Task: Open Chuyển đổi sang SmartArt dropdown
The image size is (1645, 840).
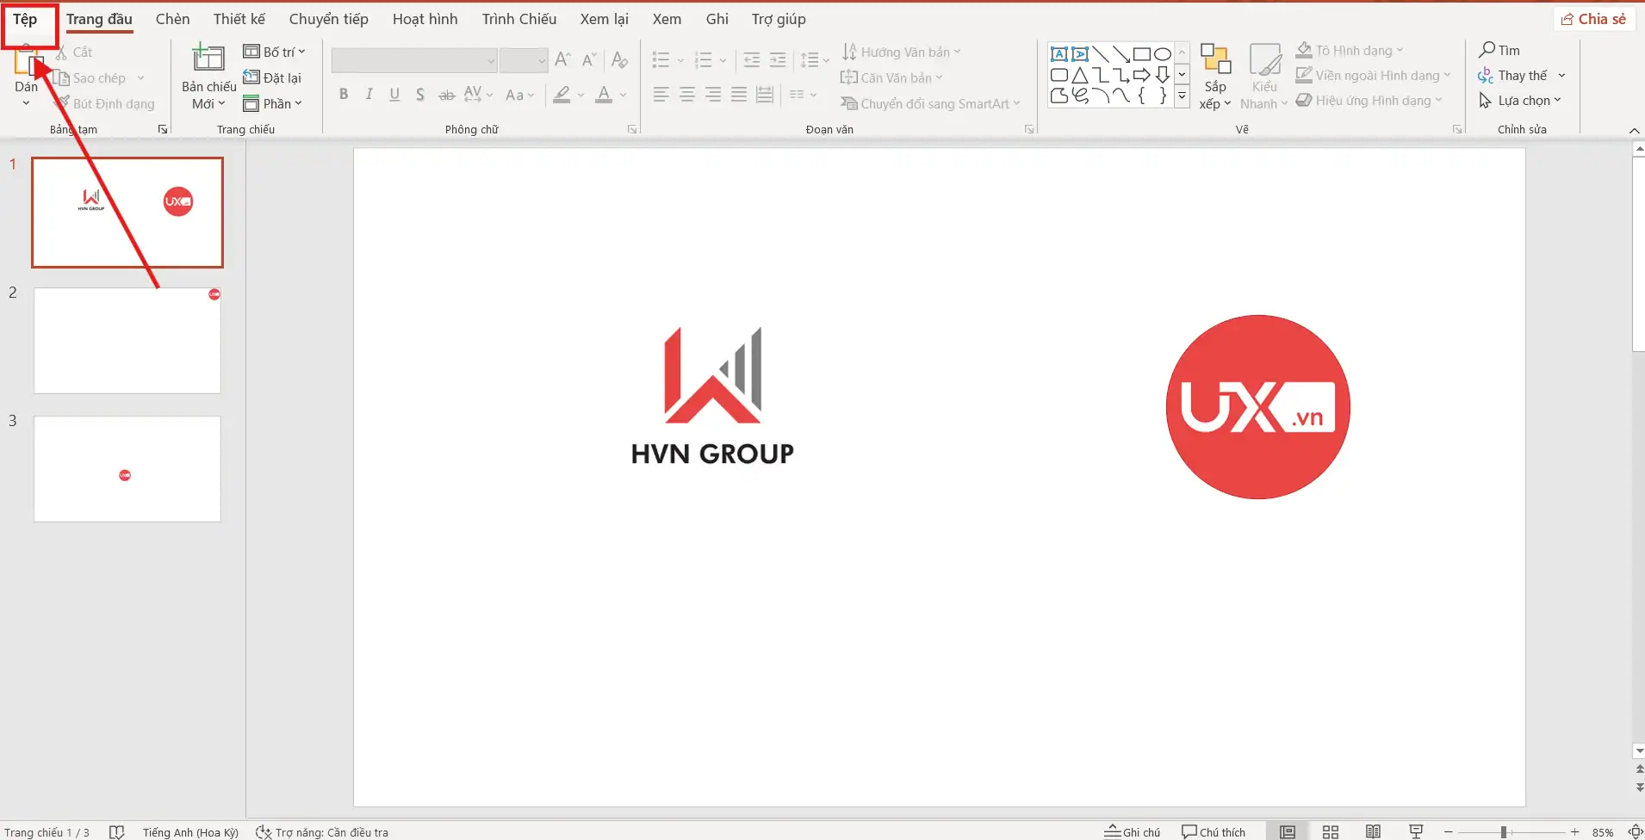Action: point(930,103)
